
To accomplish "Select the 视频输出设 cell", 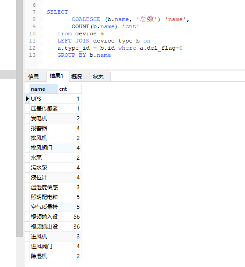I will coord(44,227).
